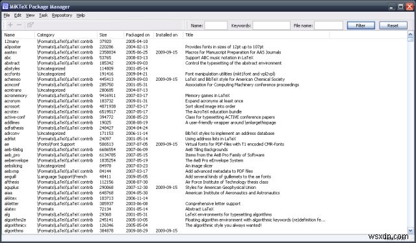Open the View menu
The height and width of the screenshot is (243, 416).
[30, 16]
